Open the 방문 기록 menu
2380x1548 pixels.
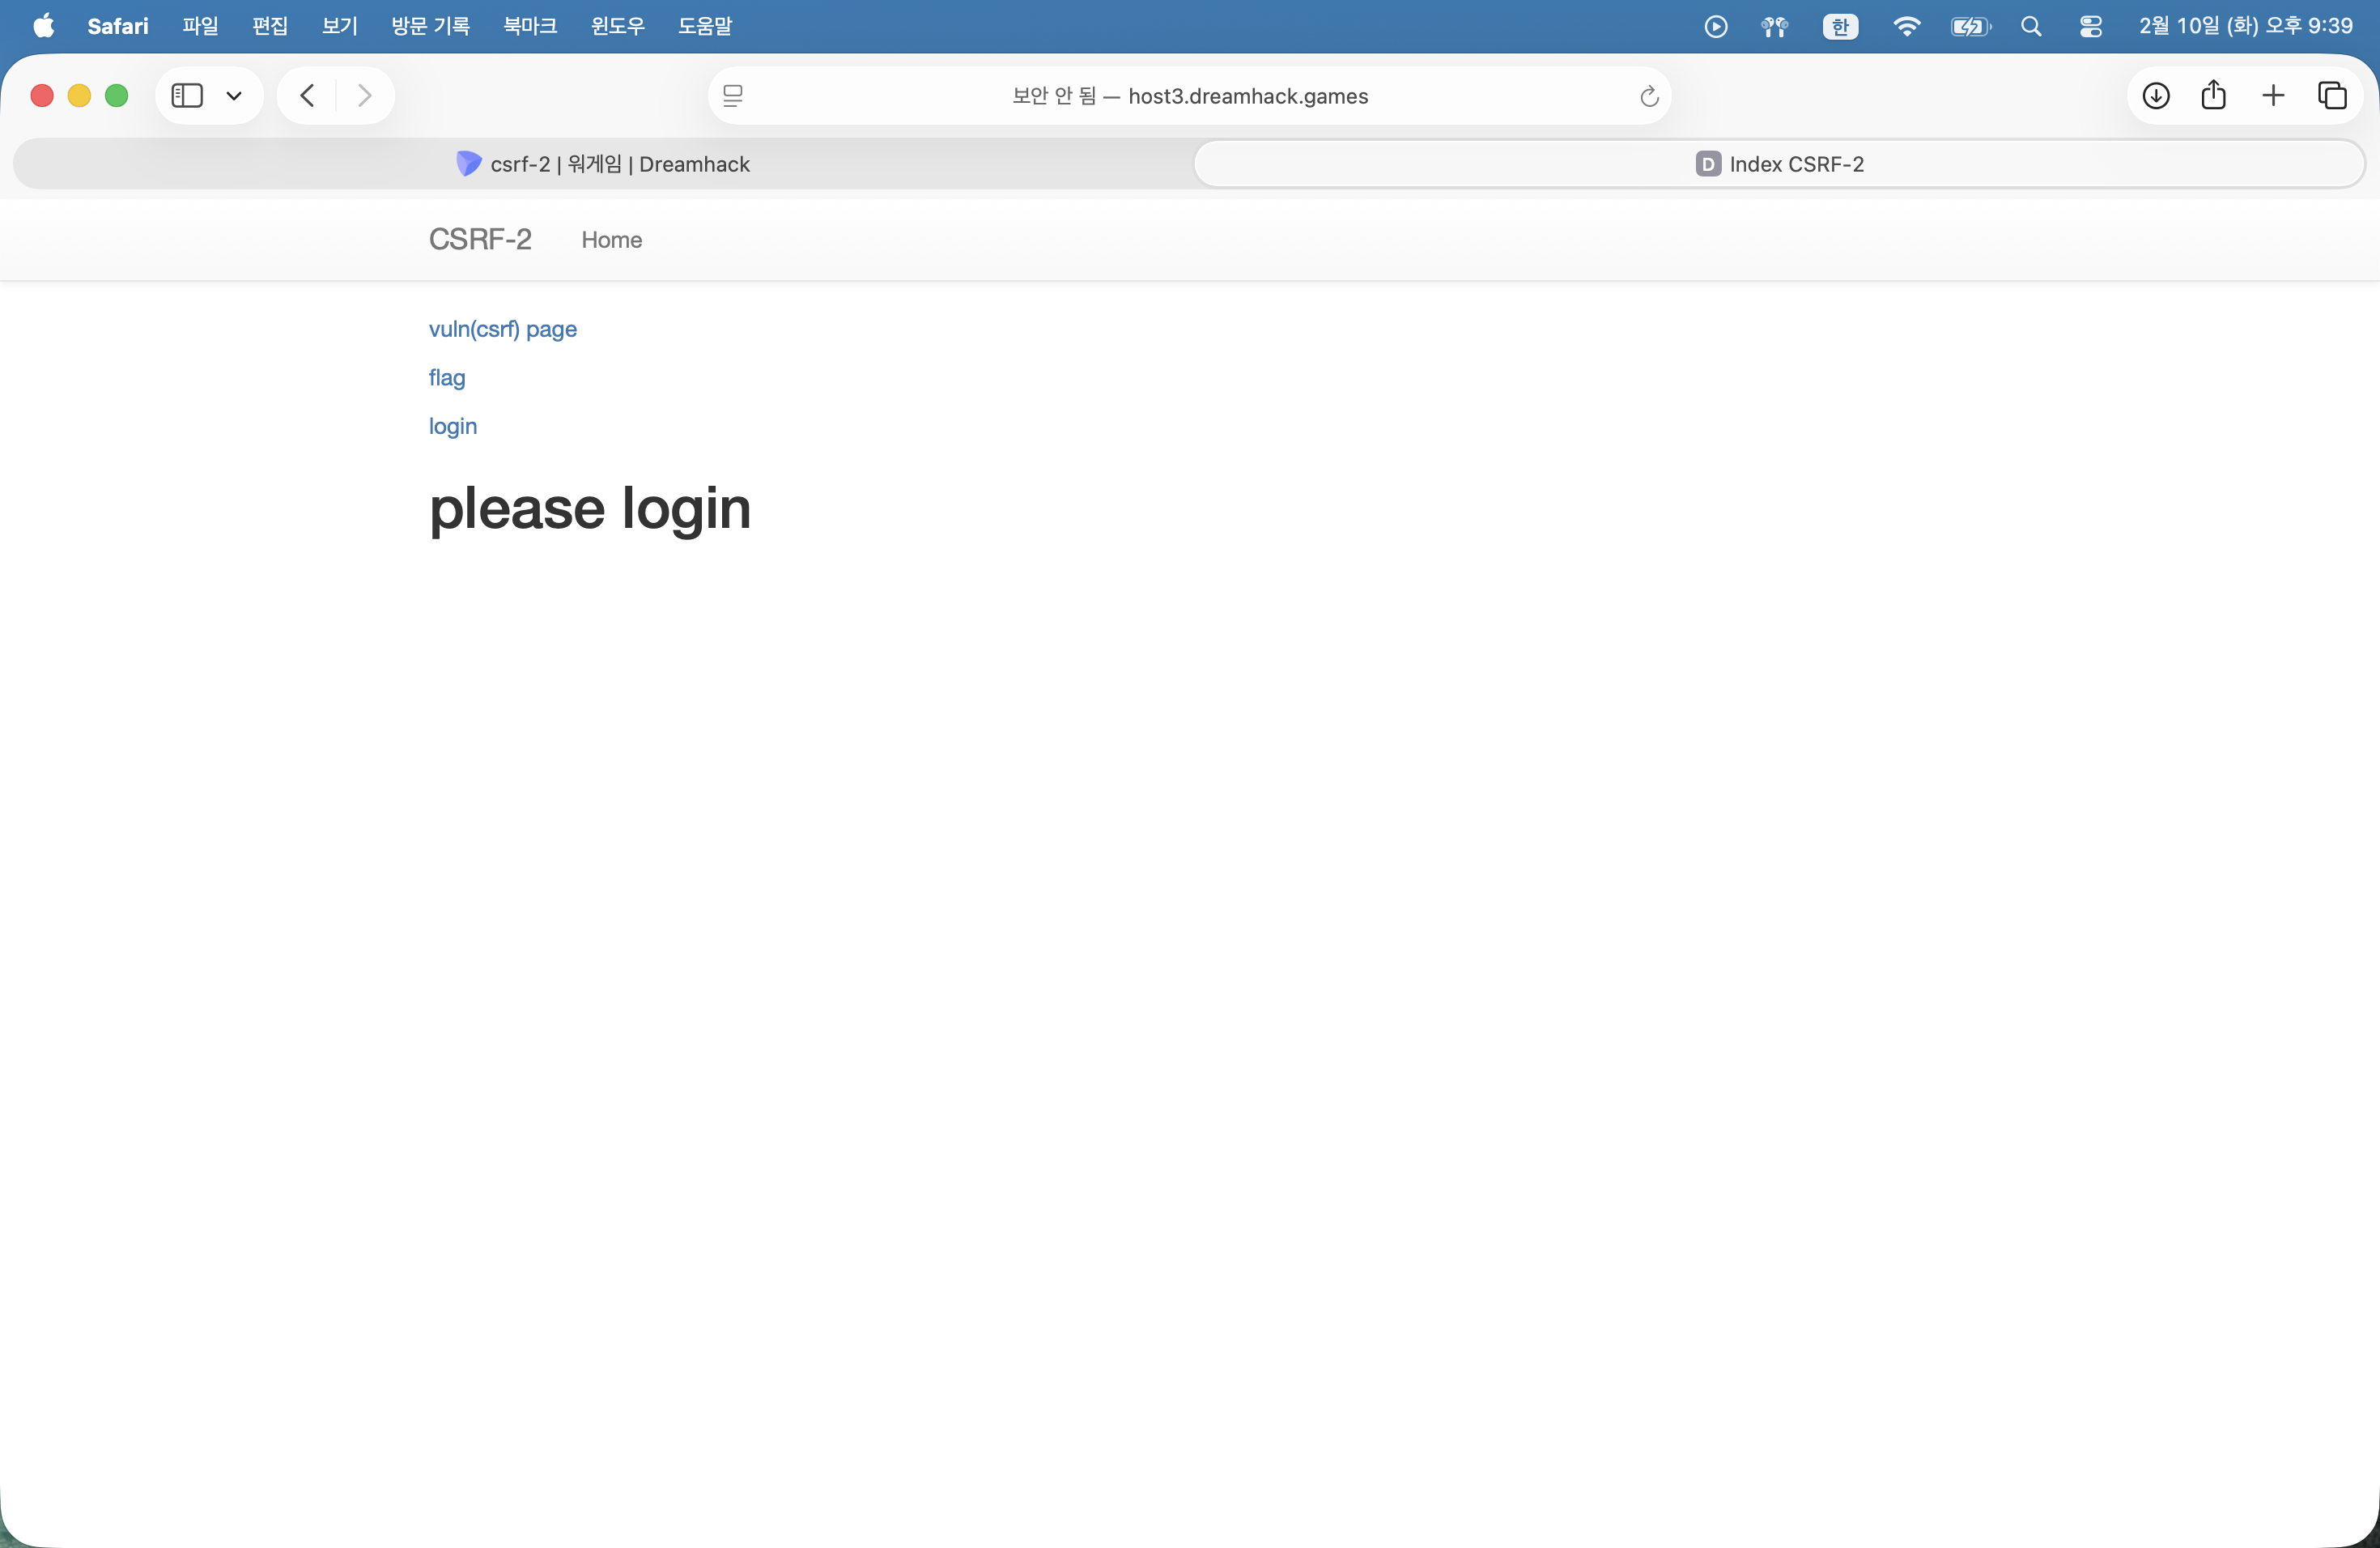coord(430,26)
